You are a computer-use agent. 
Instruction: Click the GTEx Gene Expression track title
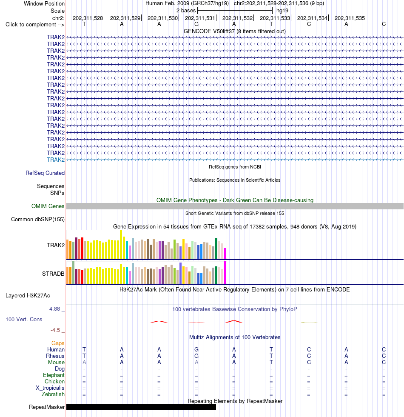[235, 226]
